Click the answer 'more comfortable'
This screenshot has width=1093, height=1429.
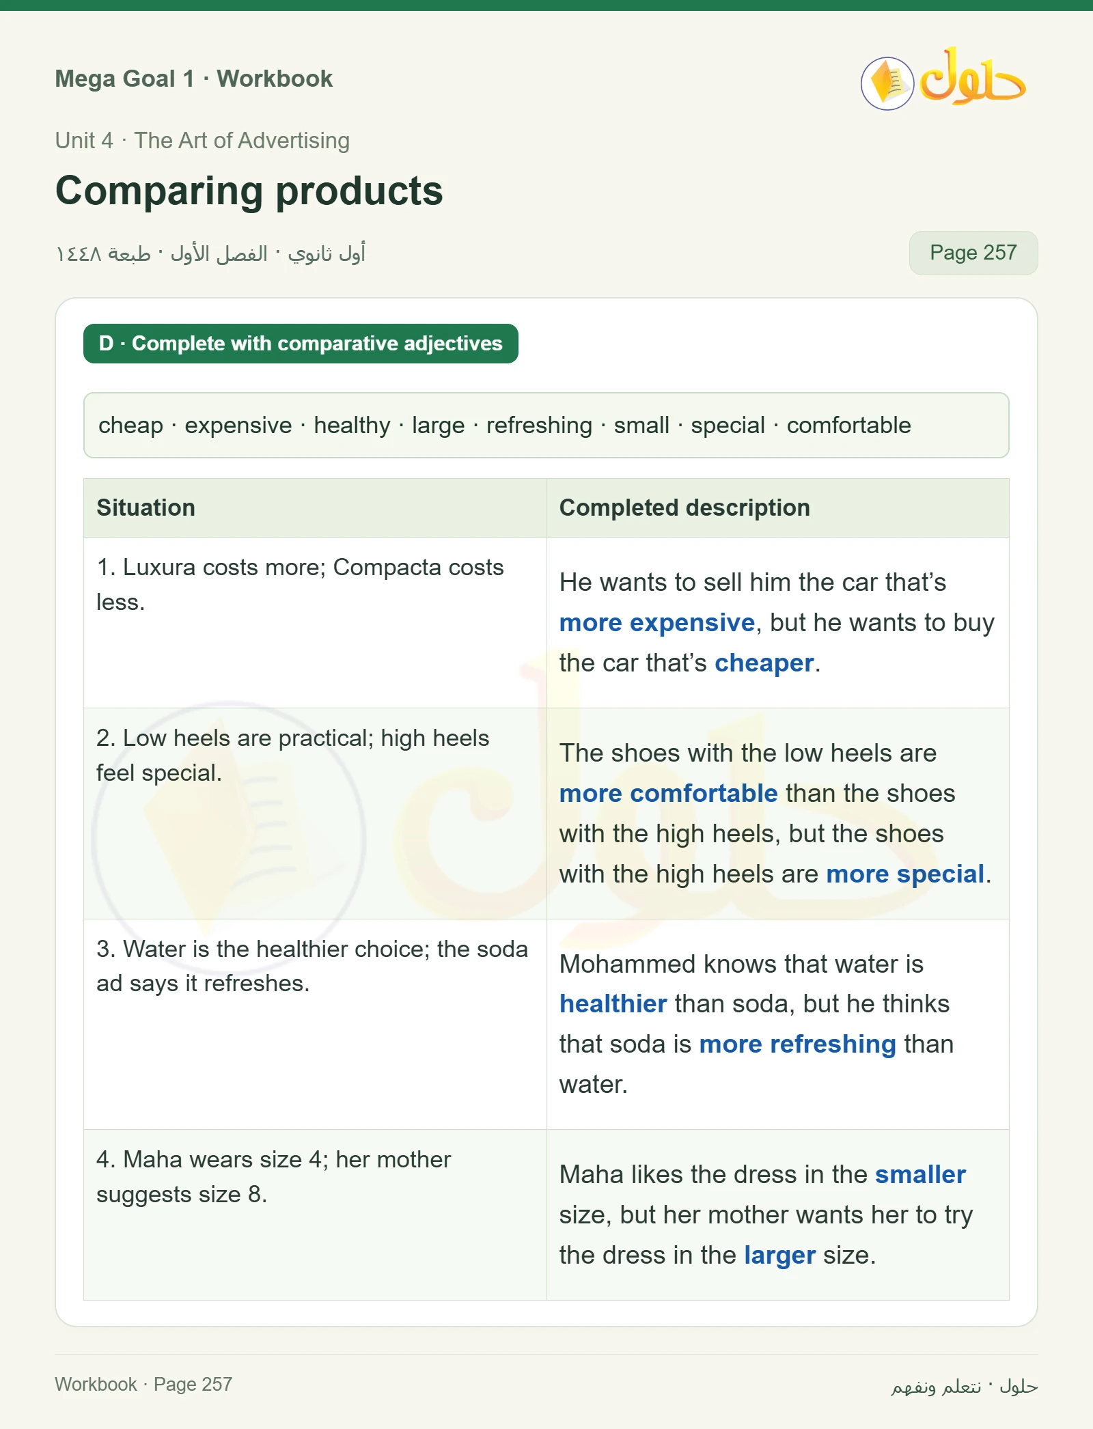(x=668, y=794)
